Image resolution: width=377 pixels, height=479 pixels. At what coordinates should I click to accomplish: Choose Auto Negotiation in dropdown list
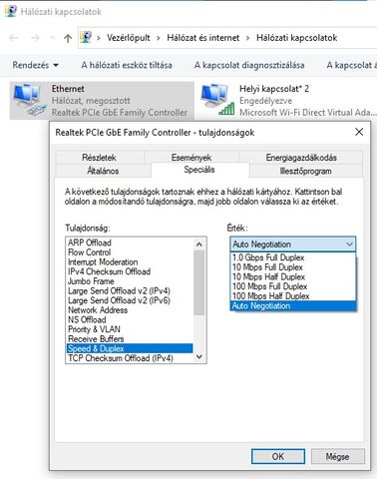tap(293, 306)
